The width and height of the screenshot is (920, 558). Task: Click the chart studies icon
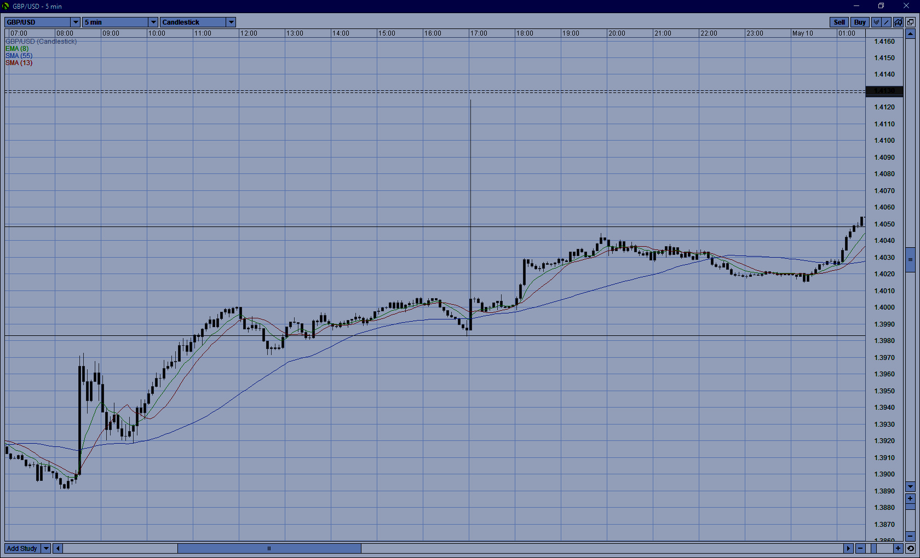click(x=898, y=22)
